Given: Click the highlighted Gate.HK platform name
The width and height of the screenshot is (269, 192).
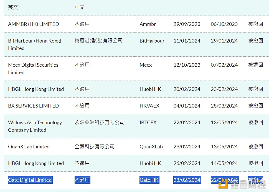Looking at the screenshot, I should tap(149, 180).
